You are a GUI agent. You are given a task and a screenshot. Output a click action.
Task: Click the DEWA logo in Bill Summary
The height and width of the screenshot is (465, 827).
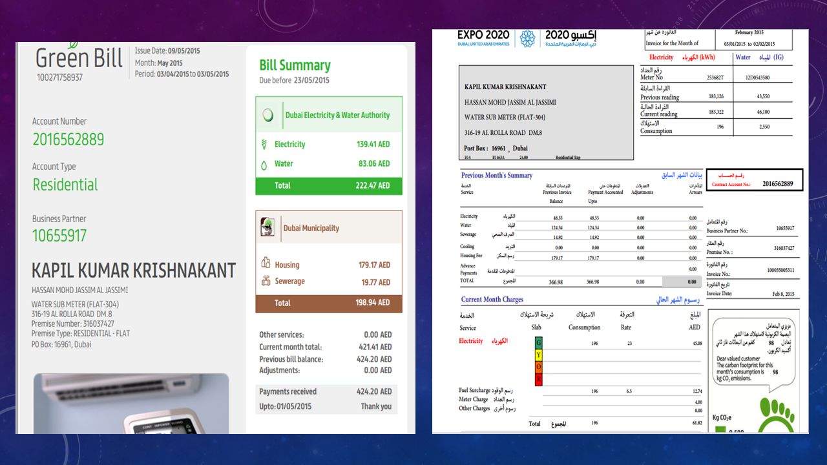267,115
